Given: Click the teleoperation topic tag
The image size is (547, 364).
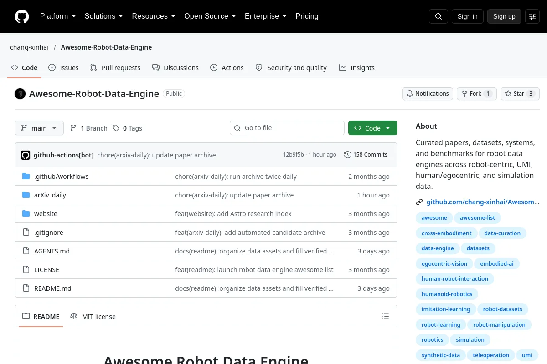Looking at the screenshot, I should (x=491, y=355).
